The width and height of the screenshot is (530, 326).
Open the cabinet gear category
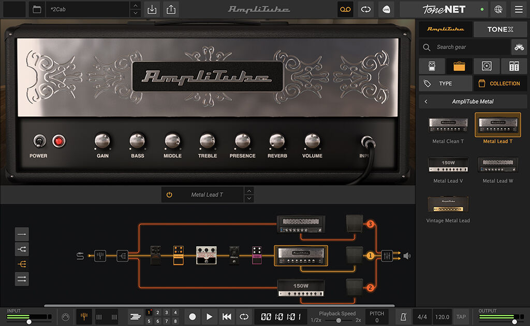pos(486,66)
